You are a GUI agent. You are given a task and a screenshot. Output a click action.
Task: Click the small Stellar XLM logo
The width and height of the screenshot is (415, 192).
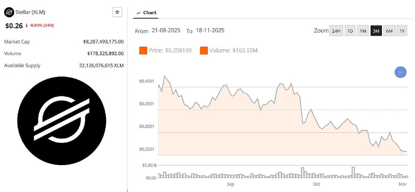8,12
